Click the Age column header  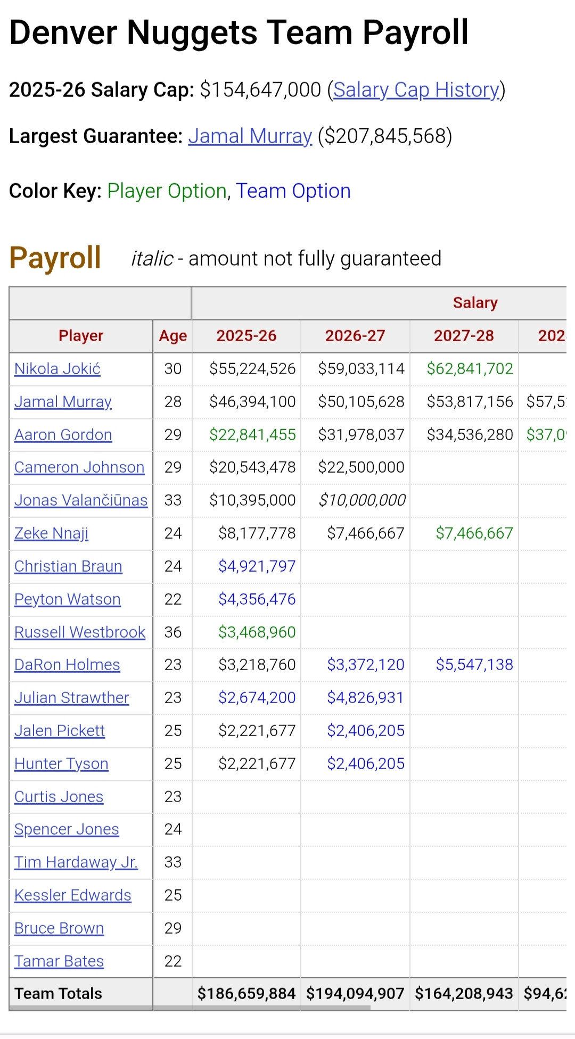click(x=173, y=336)
